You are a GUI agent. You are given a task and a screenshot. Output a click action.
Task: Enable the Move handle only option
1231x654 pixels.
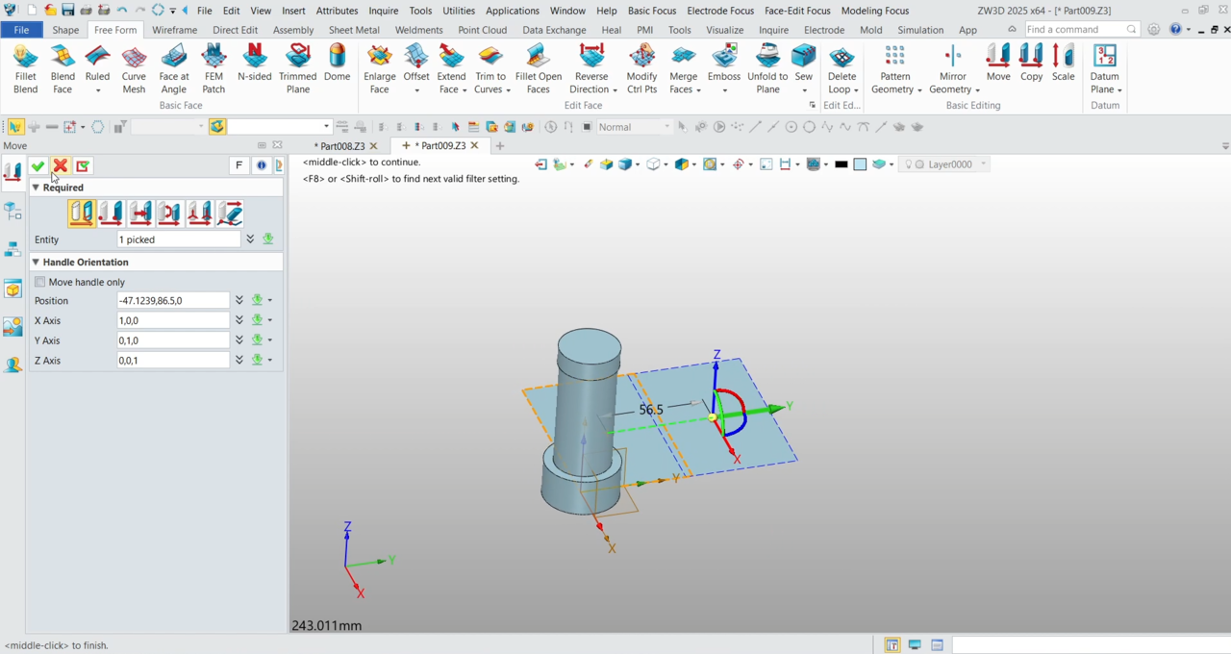40,282
